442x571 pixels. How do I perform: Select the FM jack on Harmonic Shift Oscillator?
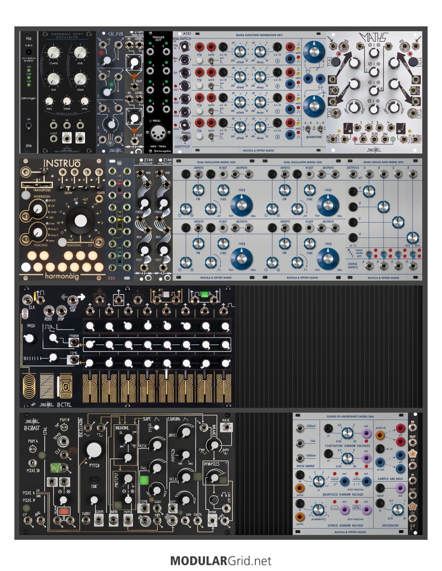54,126
